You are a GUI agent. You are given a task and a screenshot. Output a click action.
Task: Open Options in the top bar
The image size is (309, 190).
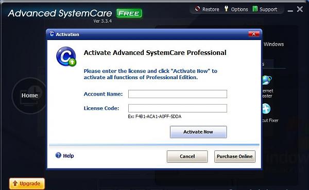click(236, 9)
